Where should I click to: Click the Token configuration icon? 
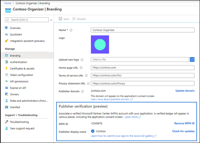[x=6, y=75]
